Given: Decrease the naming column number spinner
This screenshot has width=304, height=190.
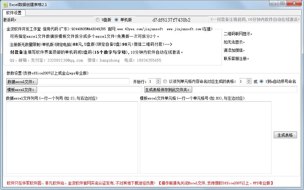Looking at the screenshot, I should (x=249, y=83).
